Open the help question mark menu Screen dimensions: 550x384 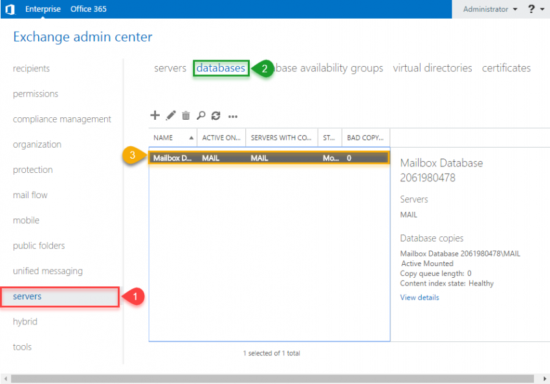coord(532,9)
